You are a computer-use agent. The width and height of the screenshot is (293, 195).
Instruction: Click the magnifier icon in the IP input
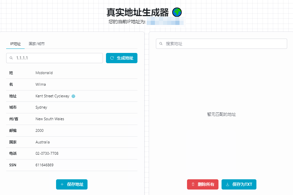click(11, 58)
